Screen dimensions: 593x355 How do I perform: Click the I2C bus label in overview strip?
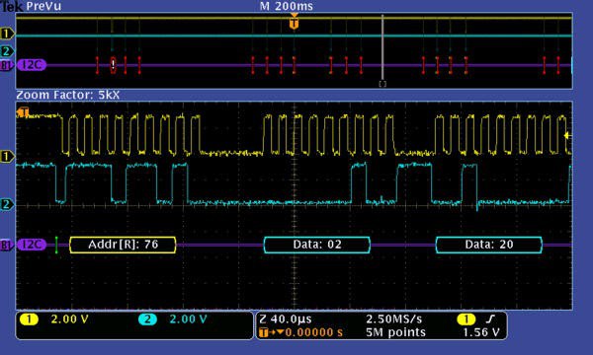(32, 65)
